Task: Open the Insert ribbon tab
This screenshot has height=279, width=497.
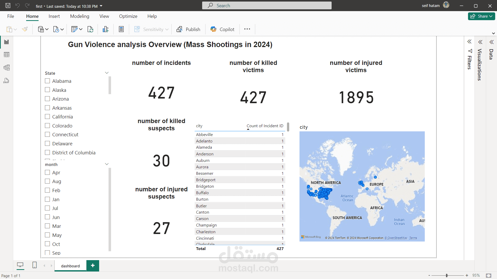Action: click(x=54, y=16)
